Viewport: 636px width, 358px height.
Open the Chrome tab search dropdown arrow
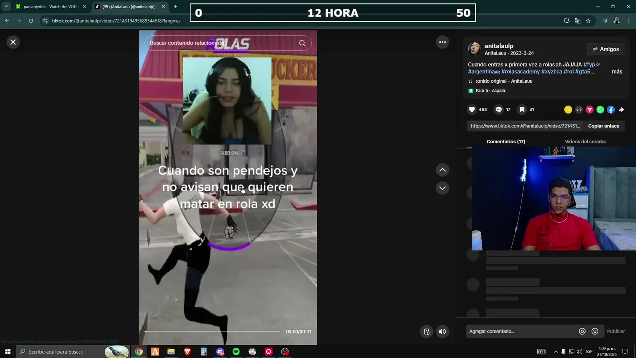pyautogui.click(x=6, y=7)
